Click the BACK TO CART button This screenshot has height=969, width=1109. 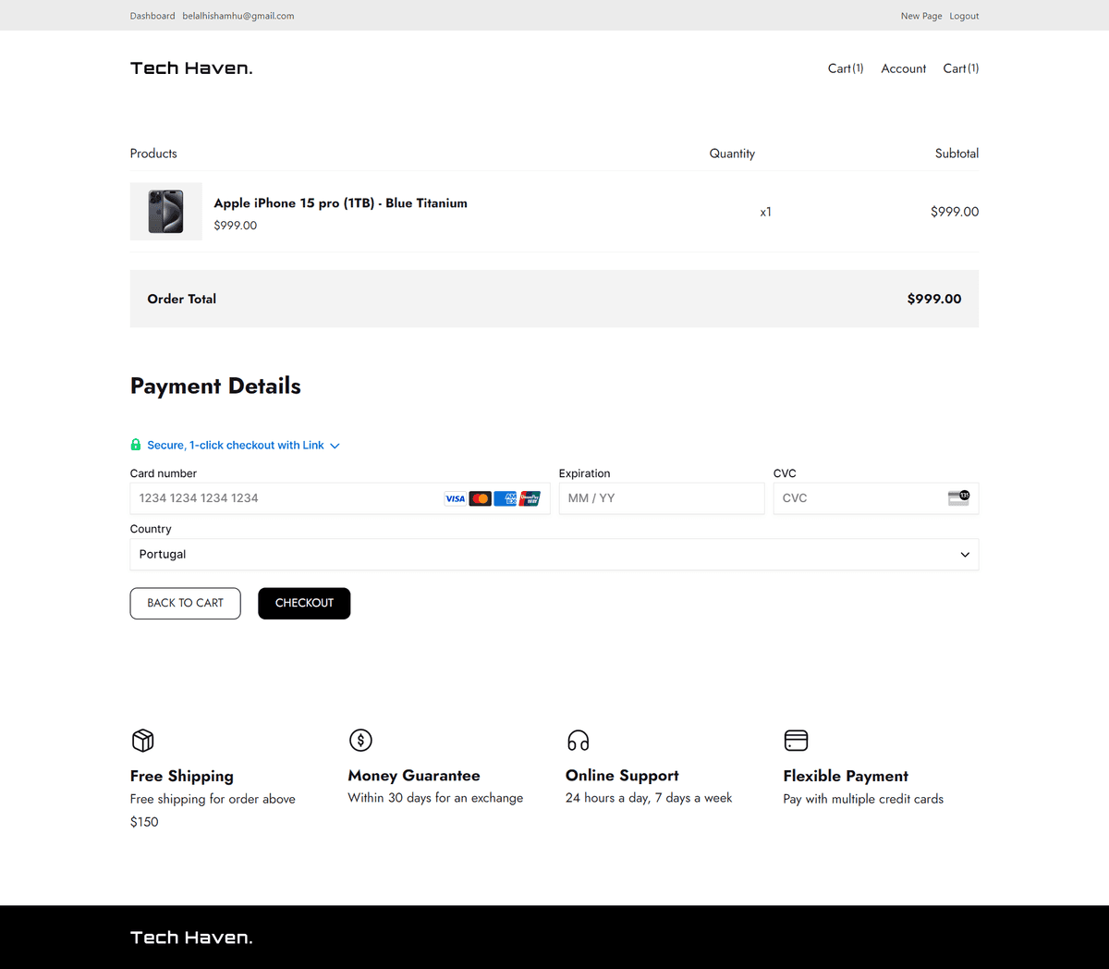point(185,603)
